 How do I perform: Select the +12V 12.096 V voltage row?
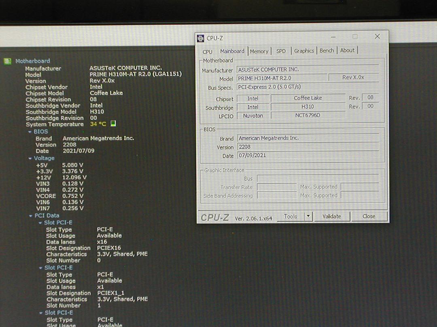[x=62, y=177]
